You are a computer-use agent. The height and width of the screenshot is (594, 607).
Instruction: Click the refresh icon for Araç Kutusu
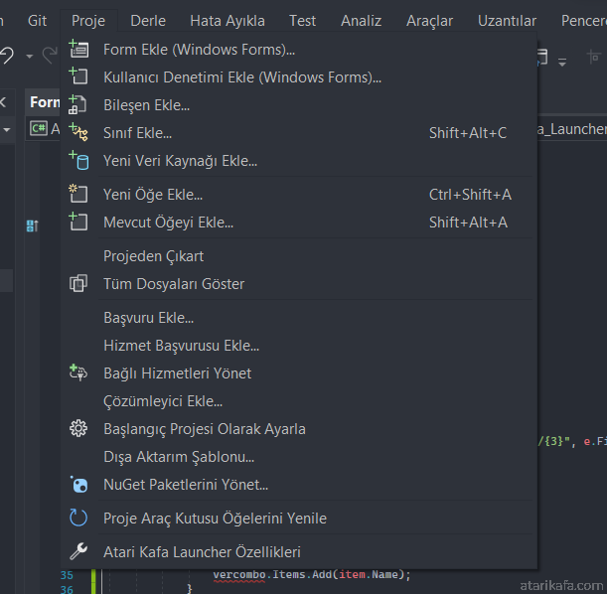(x=78, y=518)
